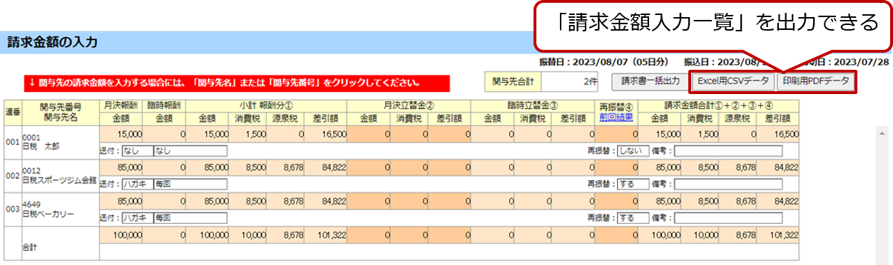Select client name 日税ベーカリー
This screenshot has width=893, height=265.
point(49,214)
